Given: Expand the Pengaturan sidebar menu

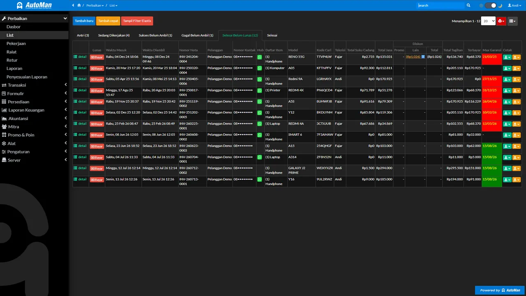Looking at the screenshot, I should click(34, 152).
